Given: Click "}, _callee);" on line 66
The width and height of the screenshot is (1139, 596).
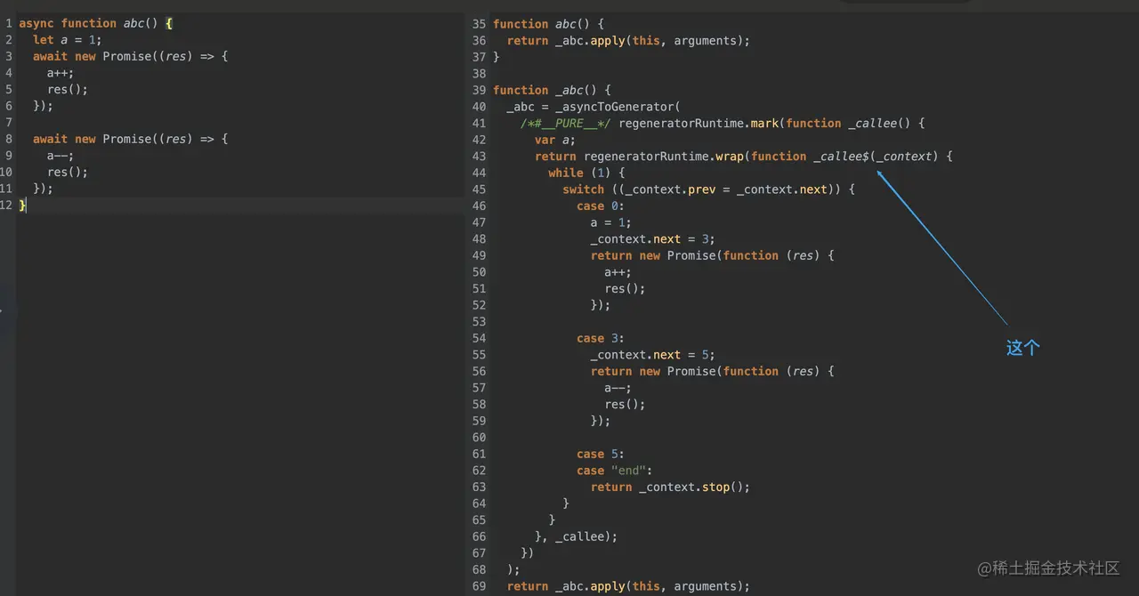Looking at the screenshot, I should click(576, 536).
